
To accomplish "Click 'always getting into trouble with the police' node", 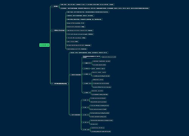I will (101, 131).
